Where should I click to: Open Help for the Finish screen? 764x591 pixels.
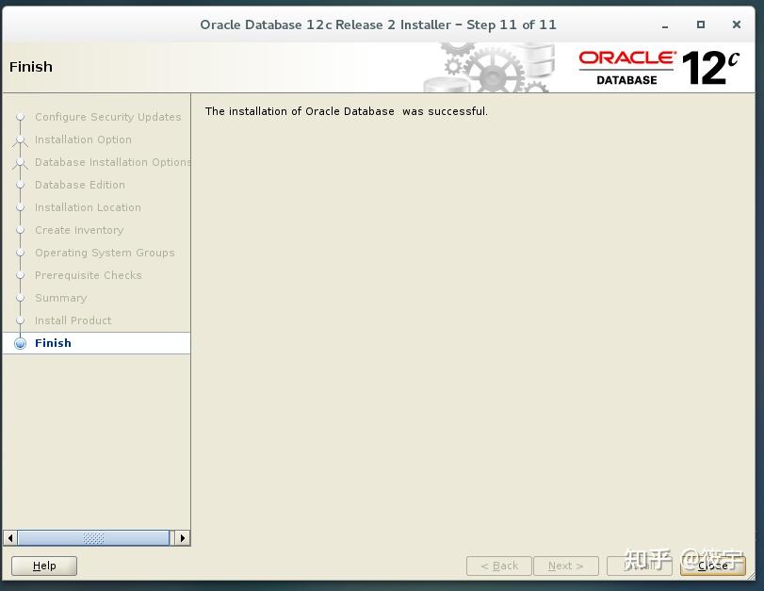pos(43,566)
